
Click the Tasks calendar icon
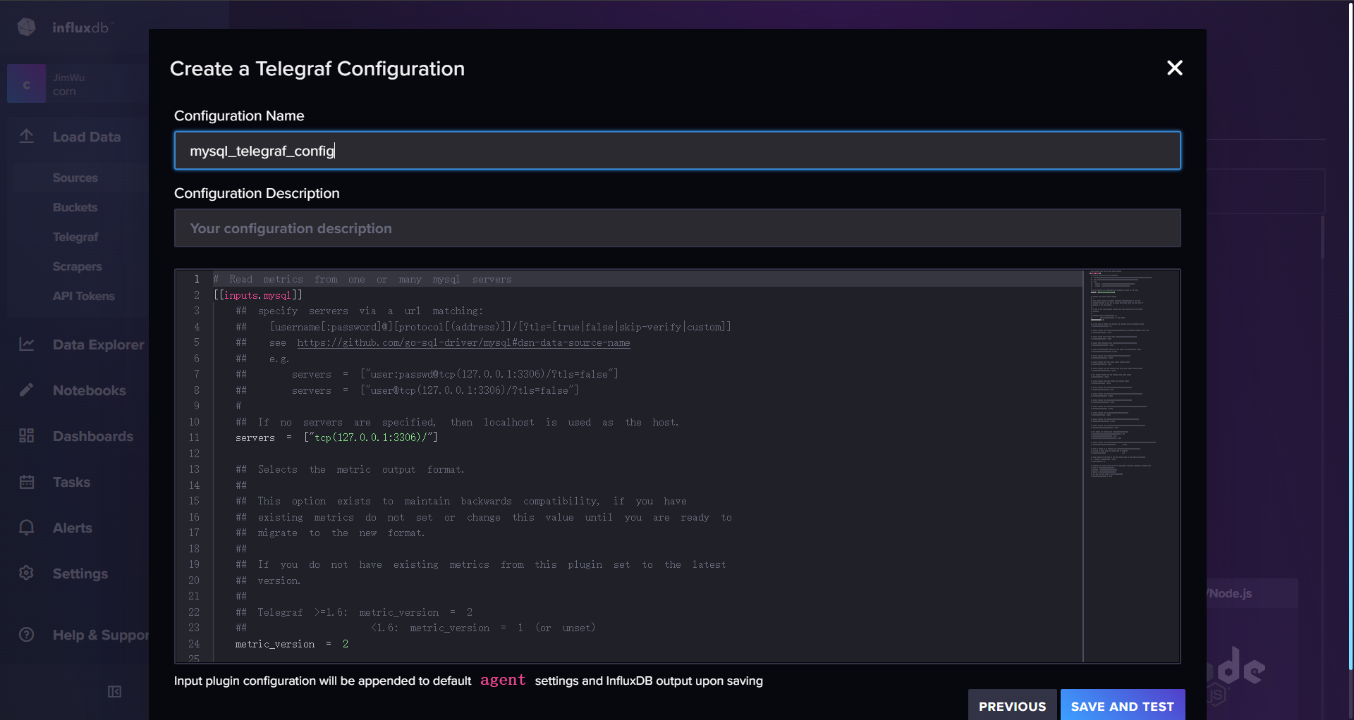(x=27, y=482)
